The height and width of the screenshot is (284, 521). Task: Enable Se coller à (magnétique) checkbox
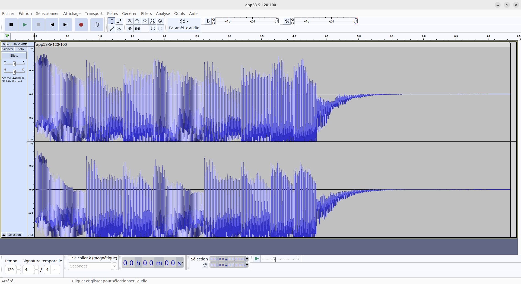70,258
